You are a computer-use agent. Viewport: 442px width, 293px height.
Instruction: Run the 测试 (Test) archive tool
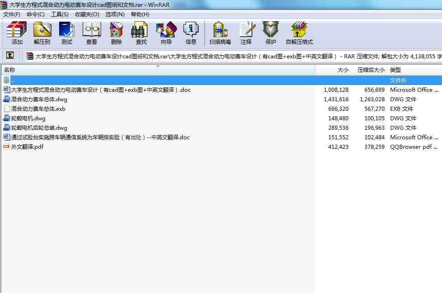pos(66,33)
